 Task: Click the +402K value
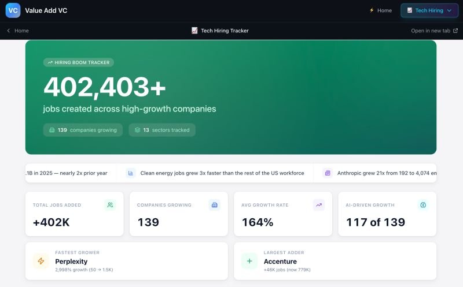pos(52,222)
